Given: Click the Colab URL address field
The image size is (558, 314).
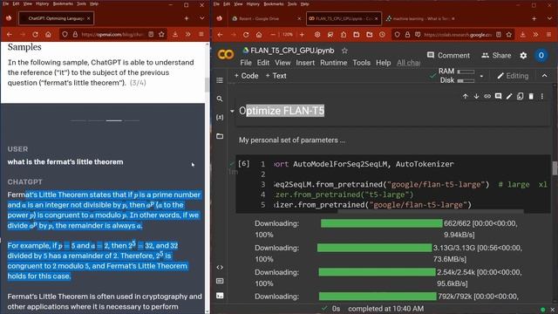Looking at the screenshot, I should [458, 35].
